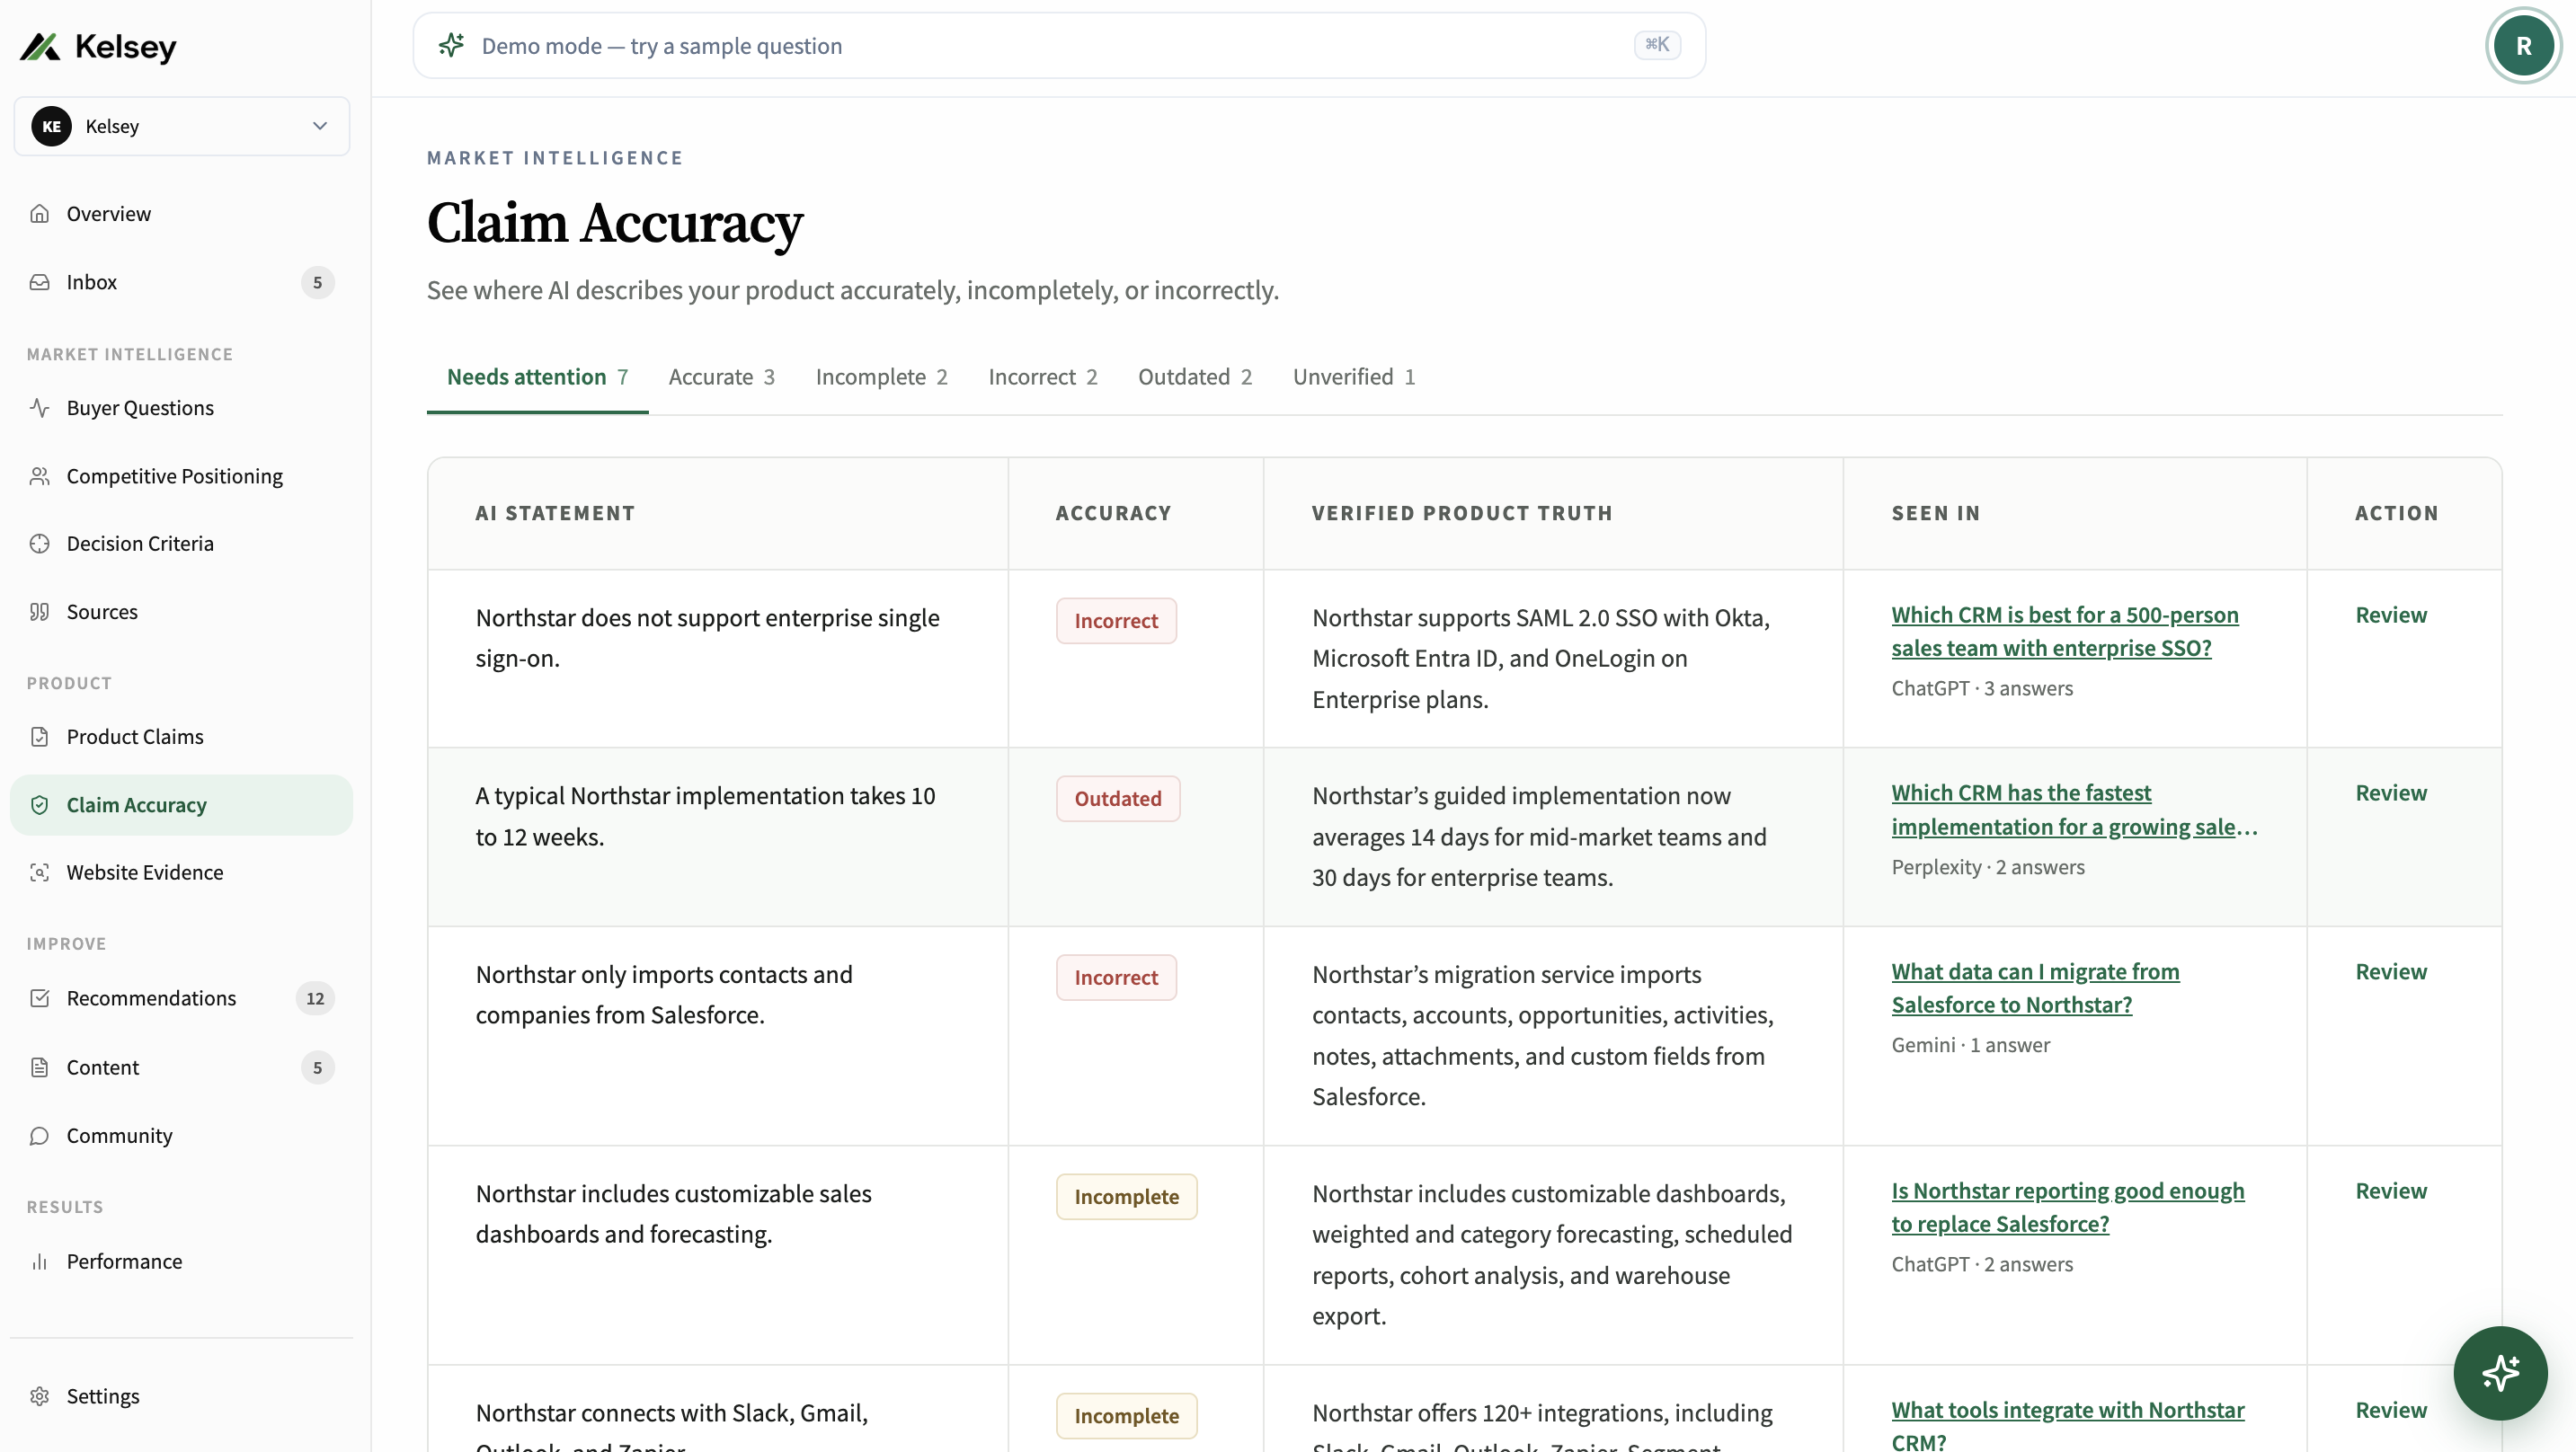Click the Decision Criteria target icon
This screenshot has width=2576, height=1452.
[x=40, y=544]
